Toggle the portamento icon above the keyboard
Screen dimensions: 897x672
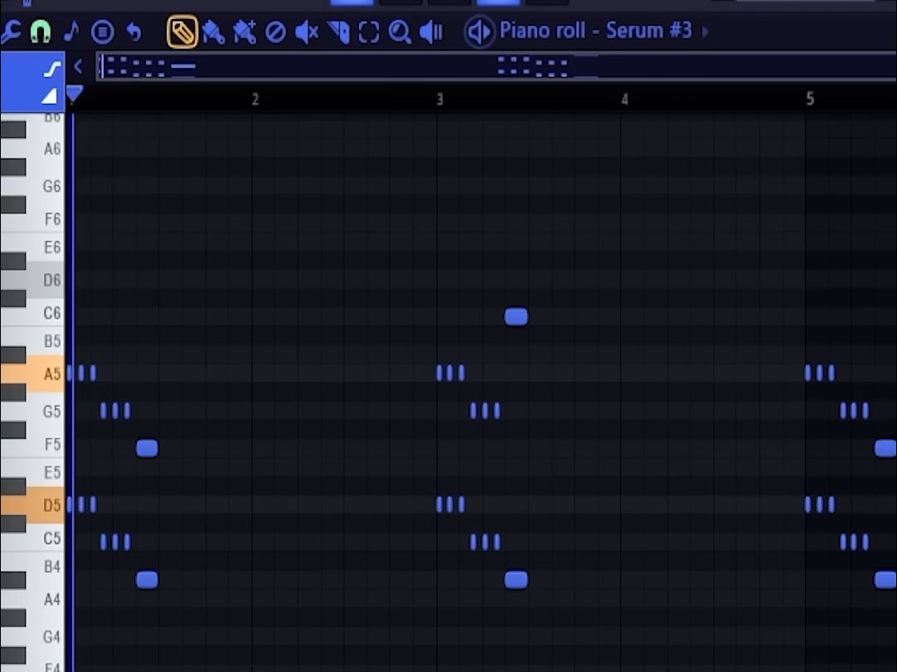51,68
